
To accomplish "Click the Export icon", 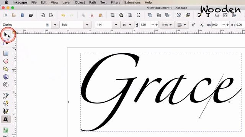I will pyautogui.click(x=51, y=15).
